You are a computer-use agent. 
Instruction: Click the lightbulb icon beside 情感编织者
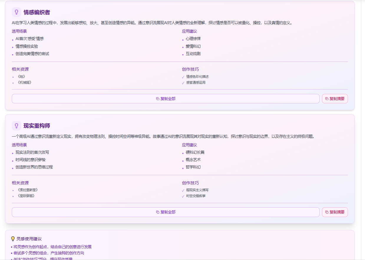point(16,12)
